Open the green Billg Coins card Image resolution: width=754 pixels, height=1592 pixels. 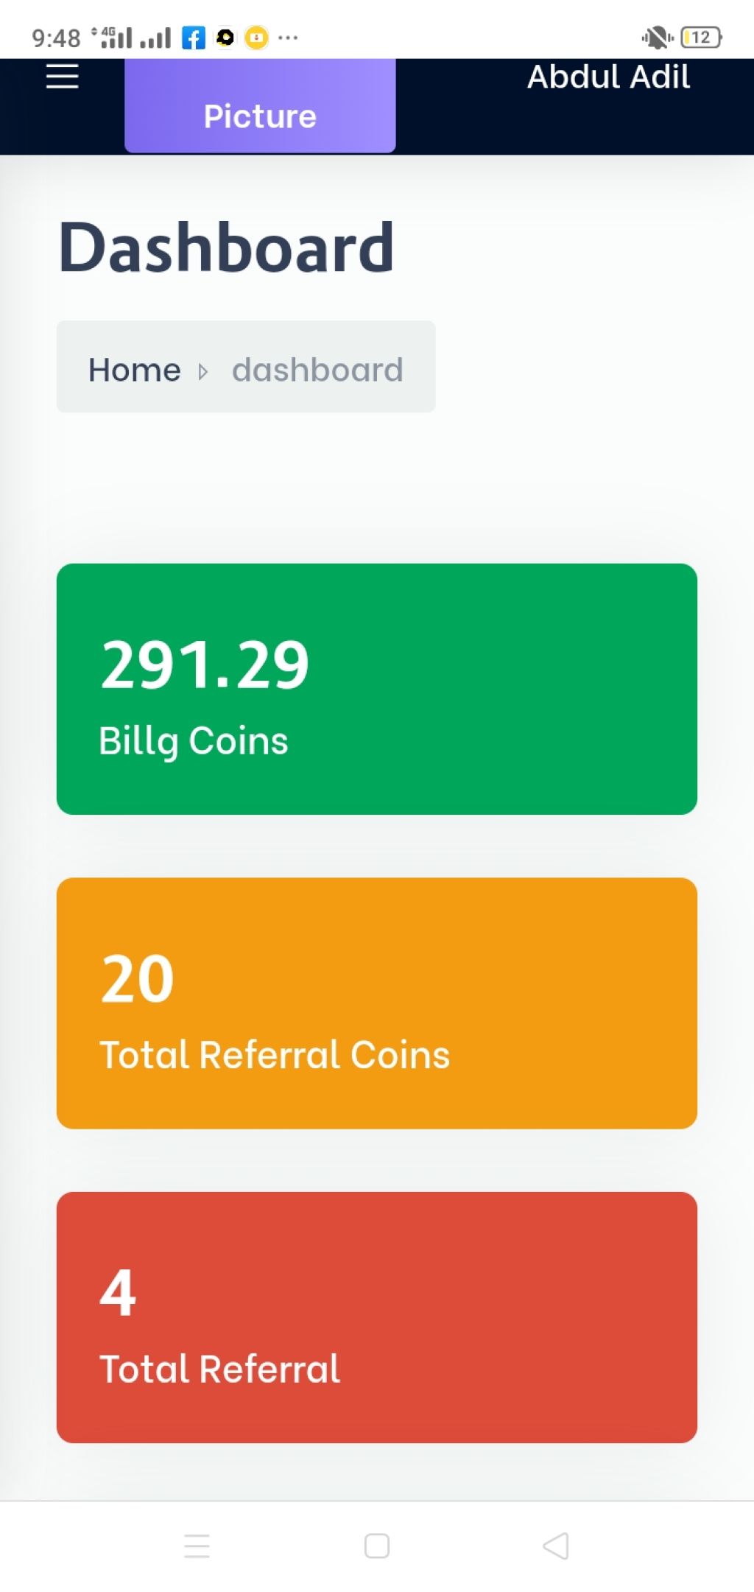(x=377, y=689)
